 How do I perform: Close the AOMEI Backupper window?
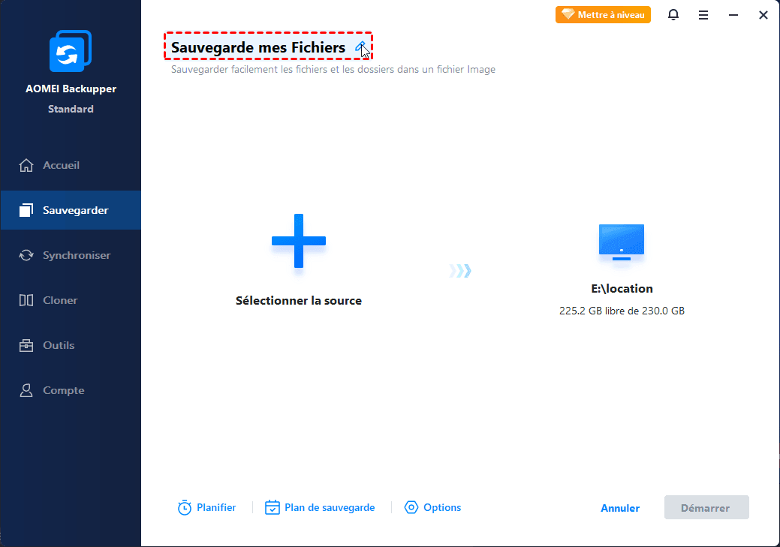(x=763, y=15)
